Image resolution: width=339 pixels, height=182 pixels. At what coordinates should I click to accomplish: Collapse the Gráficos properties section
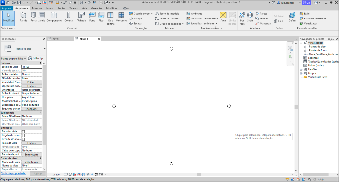coord(40,63)
